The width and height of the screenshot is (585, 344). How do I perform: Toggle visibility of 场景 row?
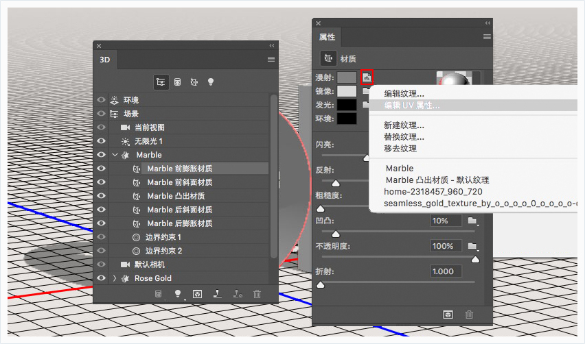(x=101, y=114)
